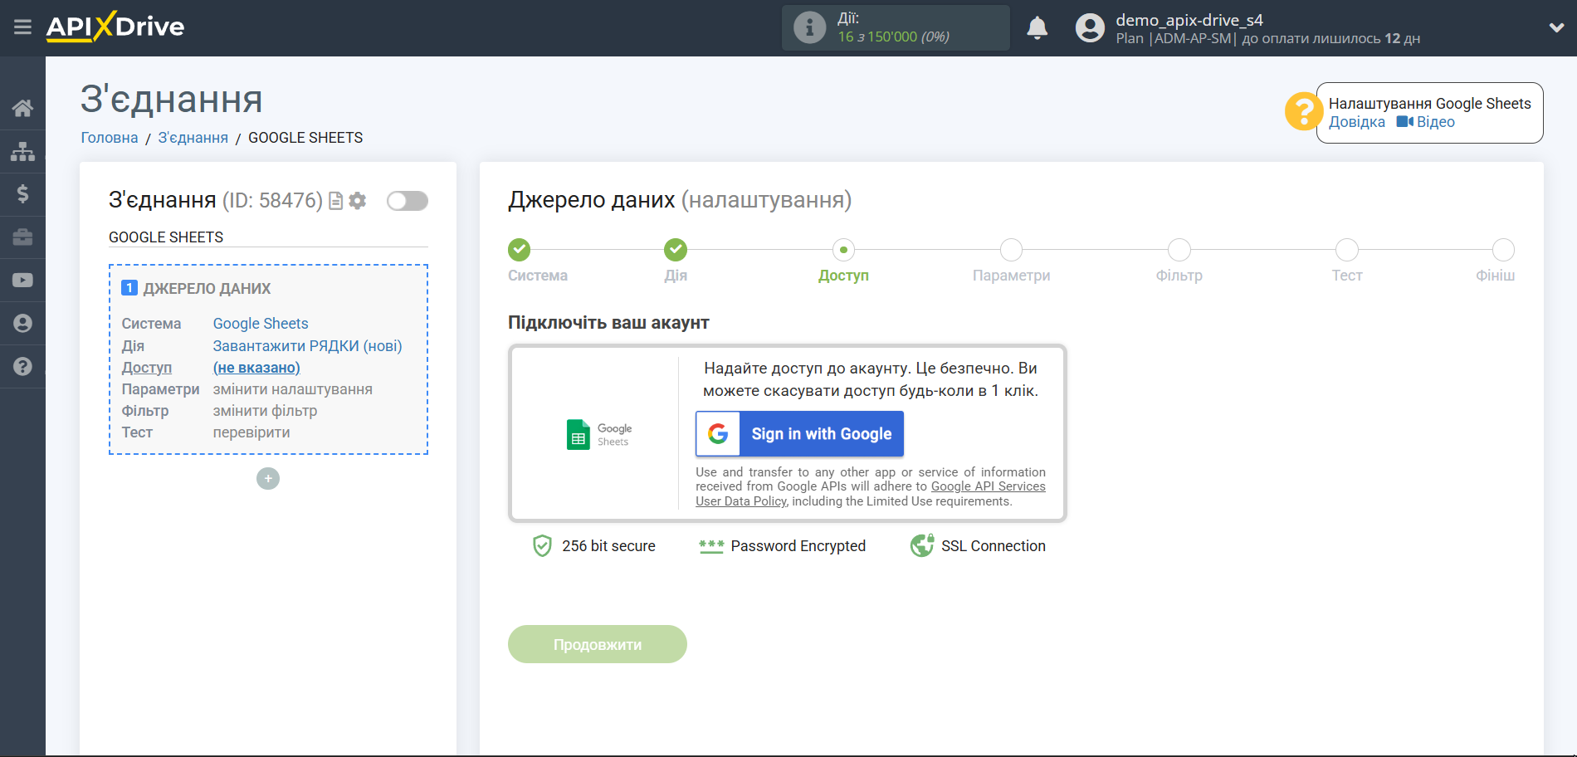Open the user profile icon in sidebar
This screenshot has width=1577, height=757.
pos(22,323)
